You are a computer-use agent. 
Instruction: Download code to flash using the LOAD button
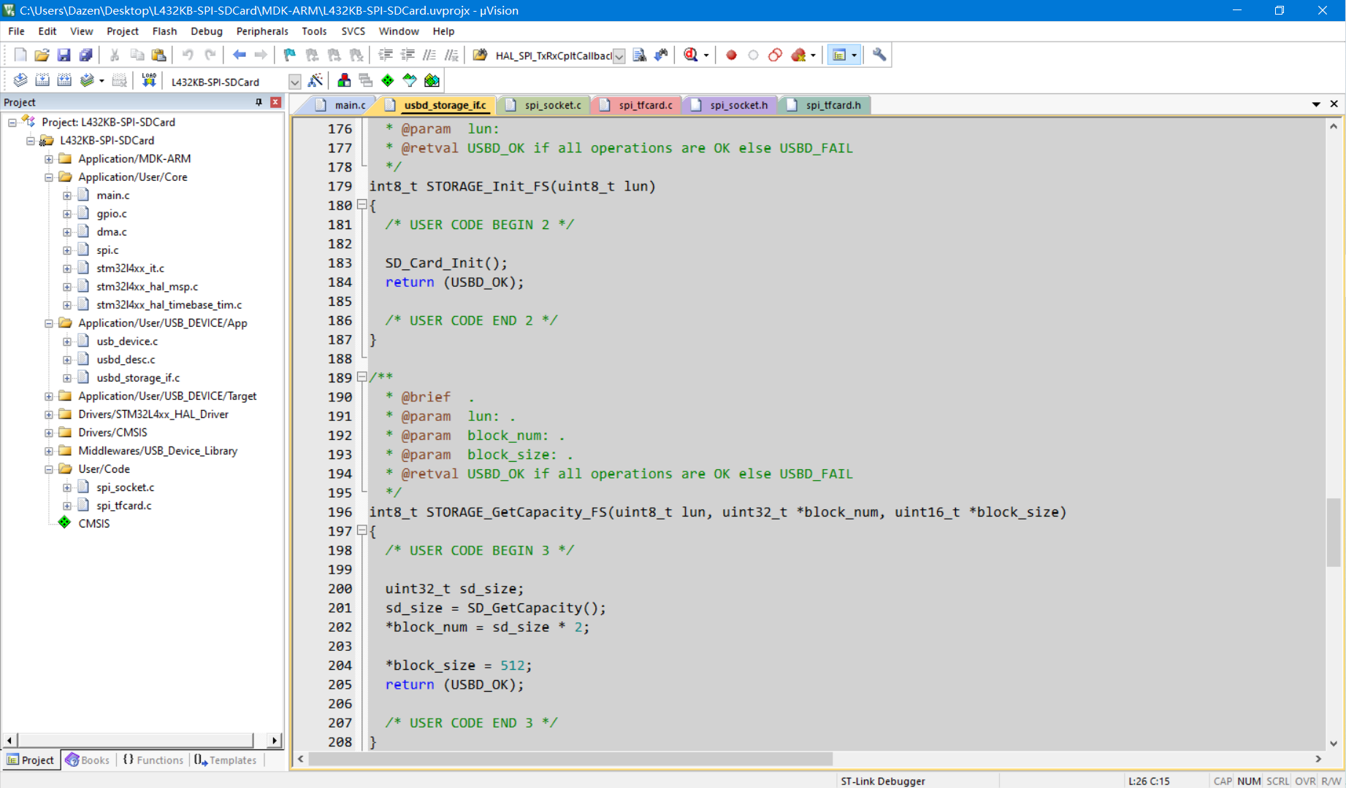148,80
